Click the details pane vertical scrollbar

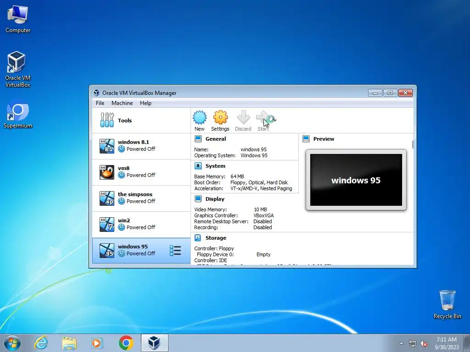tap(413, 144)
